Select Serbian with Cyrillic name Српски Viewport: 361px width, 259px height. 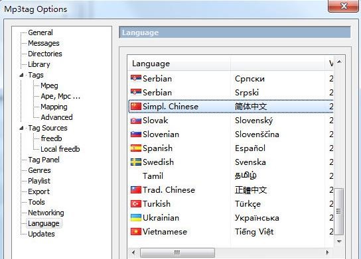click(x=231, y=79)
